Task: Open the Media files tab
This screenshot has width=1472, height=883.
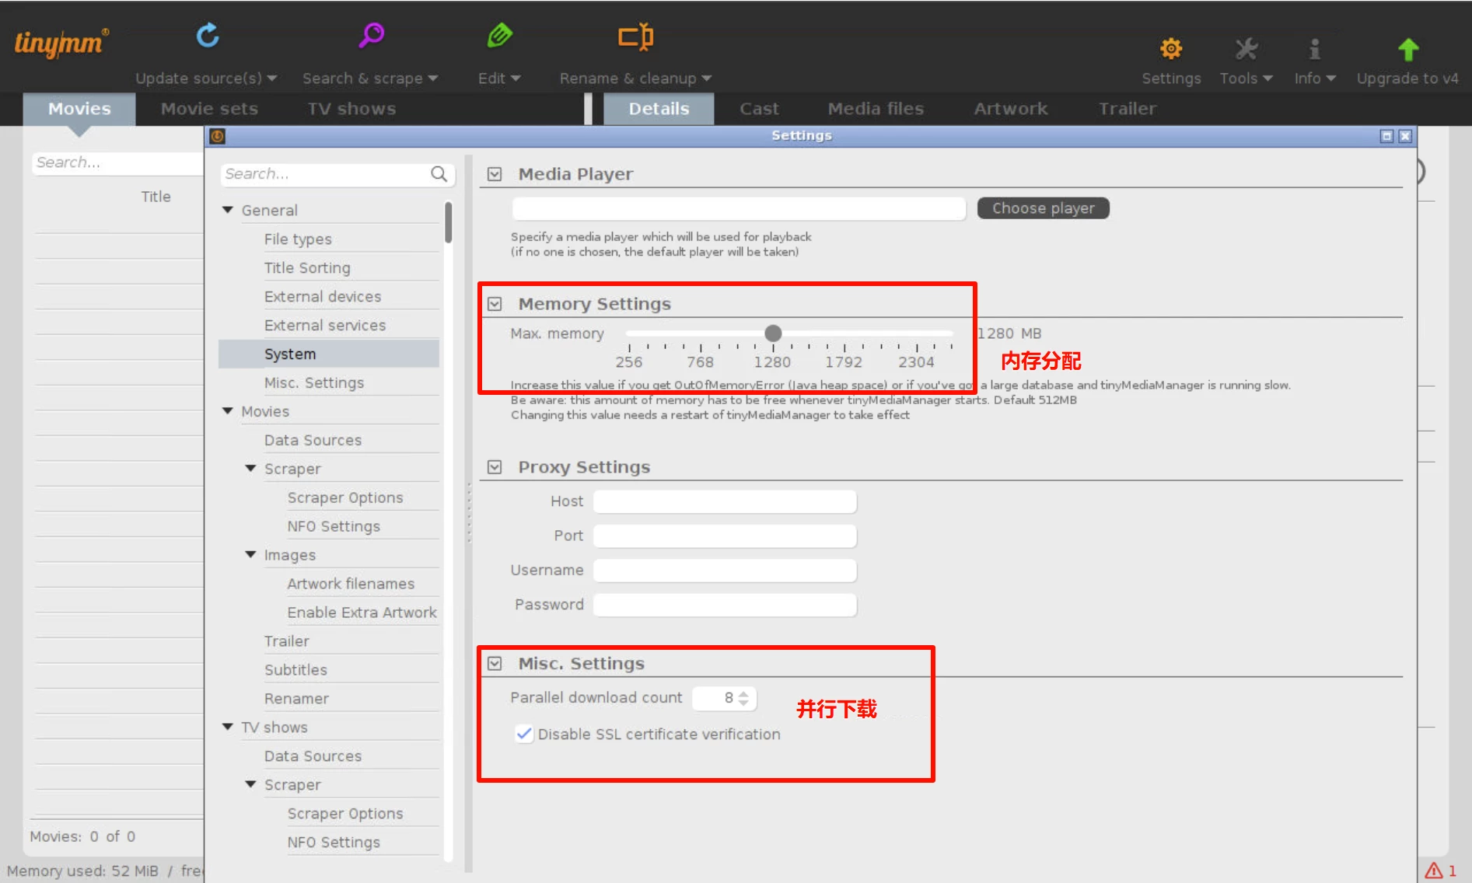Action: (x=876, y=109)
